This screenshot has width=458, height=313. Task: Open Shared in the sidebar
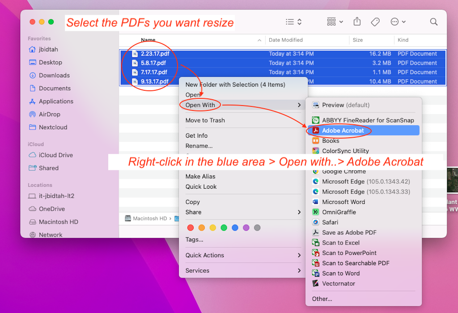pyautogui.click(x=43, y=168)
